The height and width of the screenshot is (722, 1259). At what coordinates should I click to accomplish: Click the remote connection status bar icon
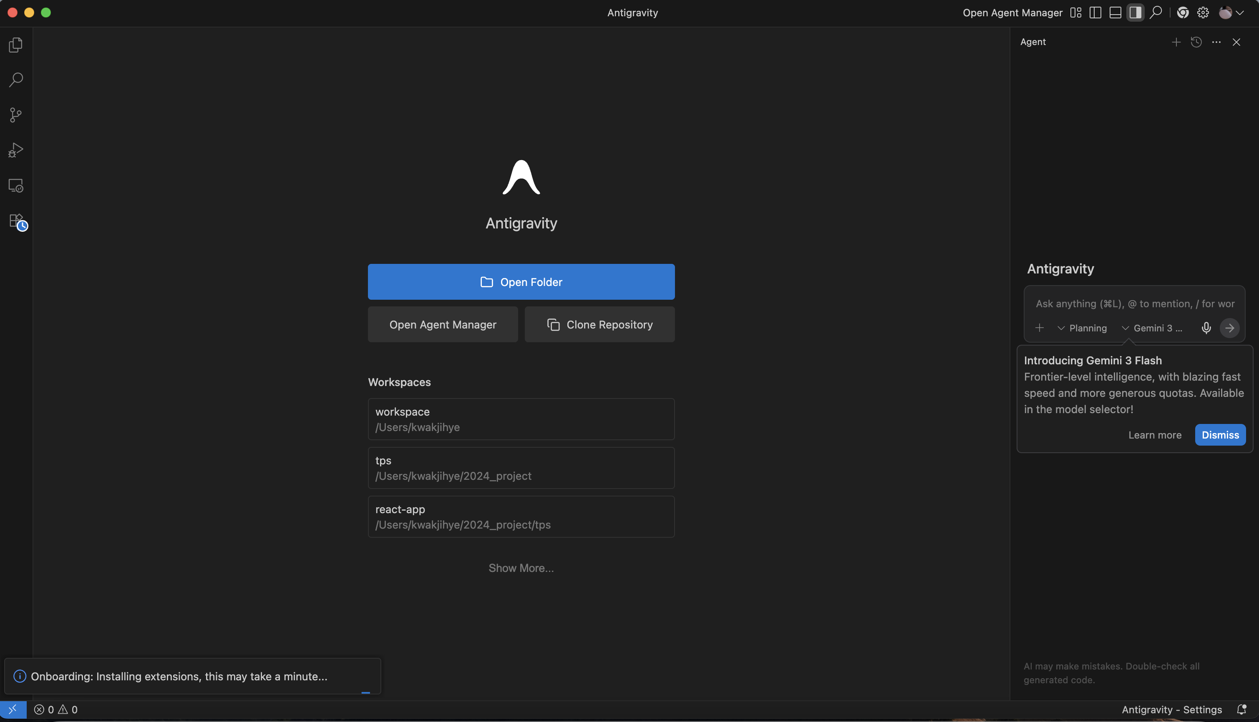[x=13, y=709]
